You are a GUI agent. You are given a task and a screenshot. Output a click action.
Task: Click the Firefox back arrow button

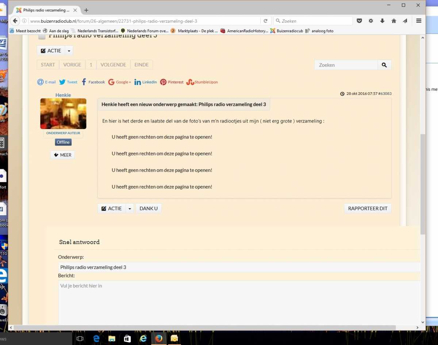click(15, 21)
